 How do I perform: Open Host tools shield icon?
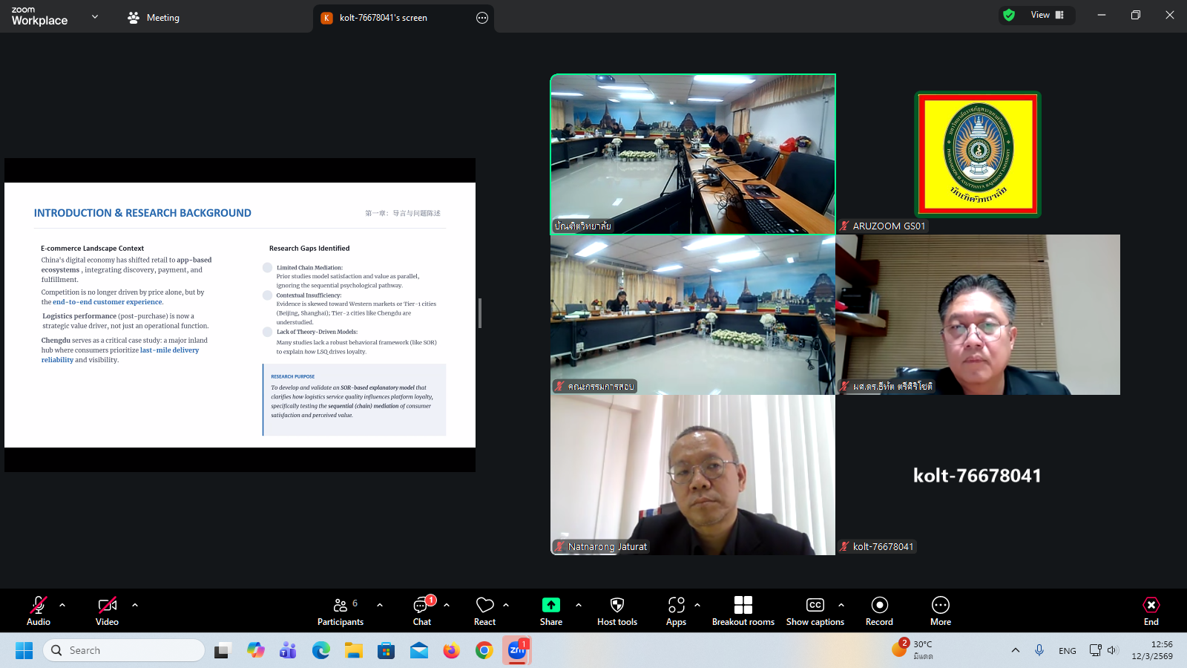point(616,611)
